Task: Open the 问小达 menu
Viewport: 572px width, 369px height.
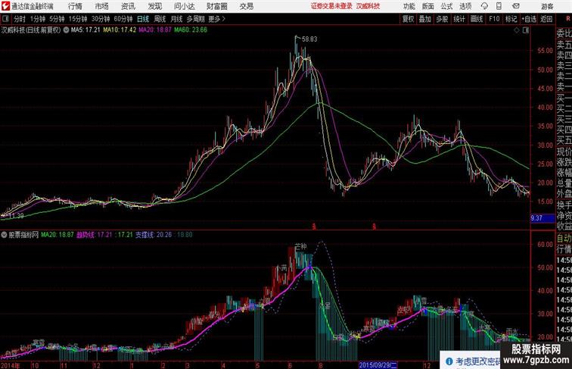Action: coord(184,6)
